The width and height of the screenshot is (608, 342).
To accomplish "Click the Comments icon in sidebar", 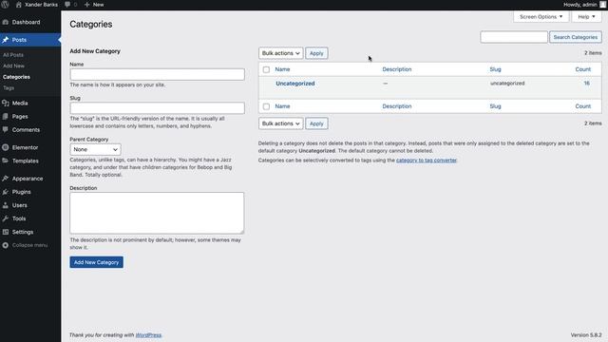I will click(x=6, y=129).
